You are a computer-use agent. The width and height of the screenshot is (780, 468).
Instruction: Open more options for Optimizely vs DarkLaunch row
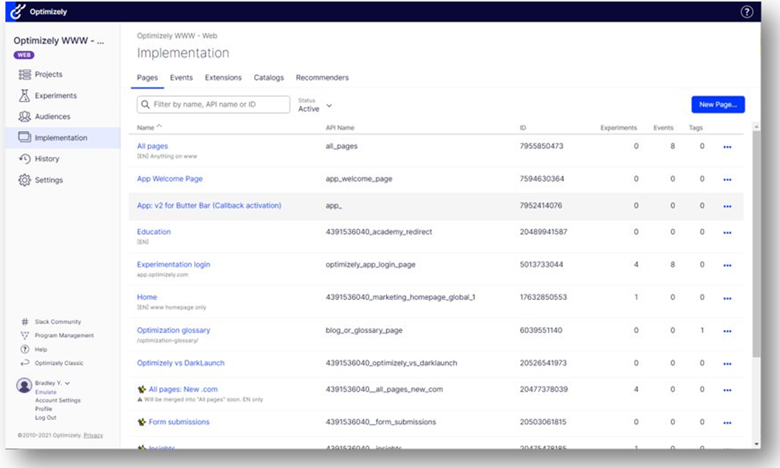click(x=727, y=364)
